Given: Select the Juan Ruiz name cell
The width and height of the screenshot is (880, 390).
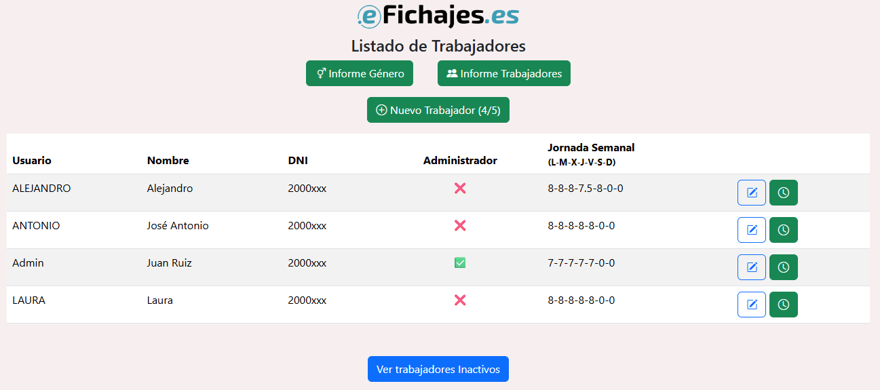Looking at the screenshot, I should pos(170,263).
